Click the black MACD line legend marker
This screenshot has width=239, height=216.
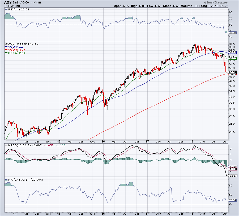pyautogui.click(x=6, y=145)
